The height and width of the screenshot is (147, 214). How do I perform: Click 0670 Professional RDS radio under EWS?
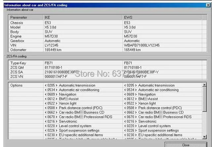point(158,117)
